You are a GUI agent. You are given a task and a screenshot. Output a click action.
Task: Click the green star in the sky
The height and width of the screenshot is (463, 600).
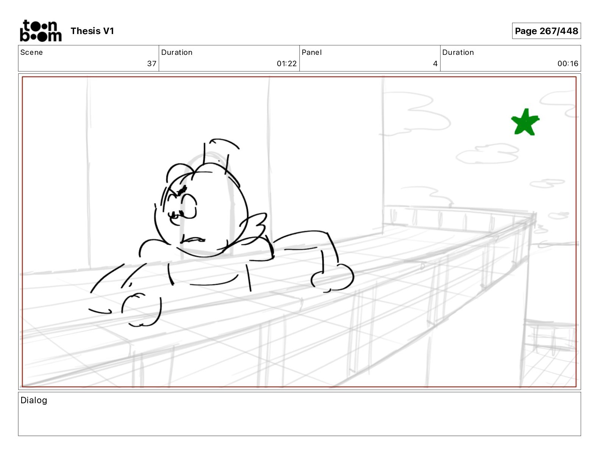525,122
